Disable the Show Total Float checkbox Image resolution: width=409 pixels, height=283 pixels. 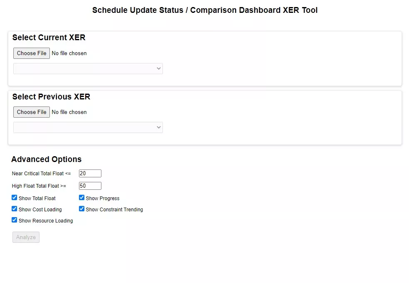[14, 198]
